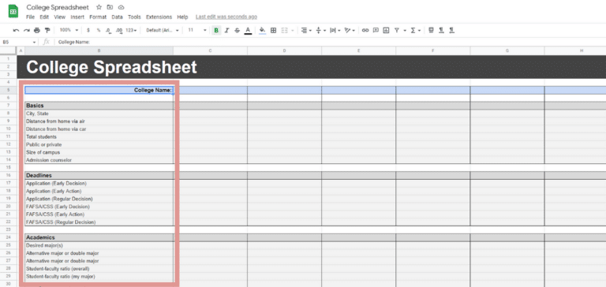Open the Extensions menu
Viewport: 606px width, 287px height.
tap(159, 17)
